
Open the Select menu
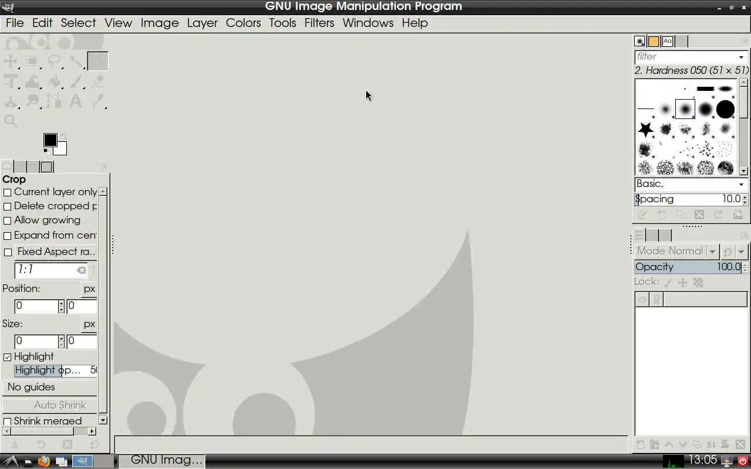(78, 23)
